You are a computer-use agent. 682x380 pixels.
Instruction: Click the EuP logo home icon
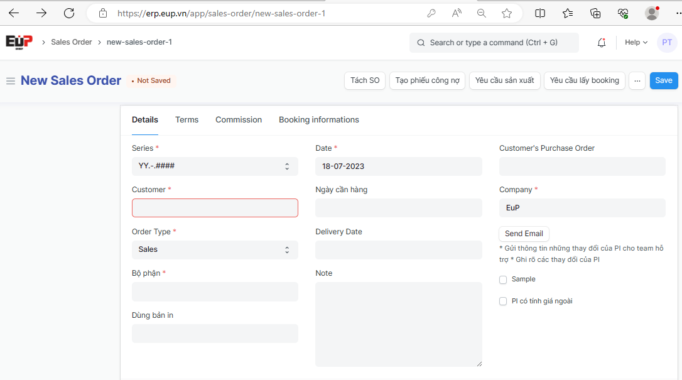pos(19,41)
